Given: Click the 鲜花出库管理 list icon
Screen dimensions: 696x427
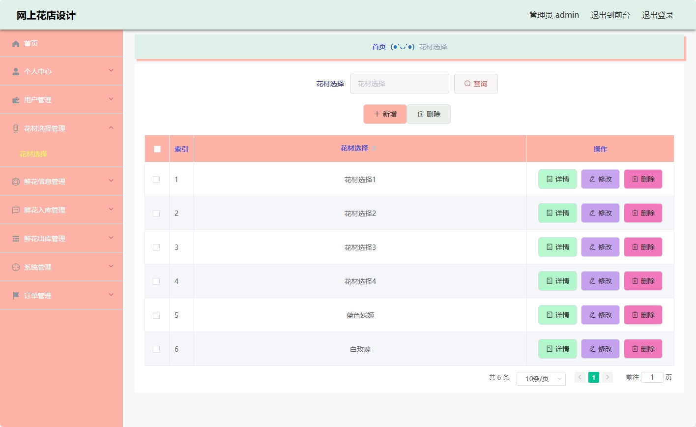Looking at the screenshot, I should click(16, 238).
